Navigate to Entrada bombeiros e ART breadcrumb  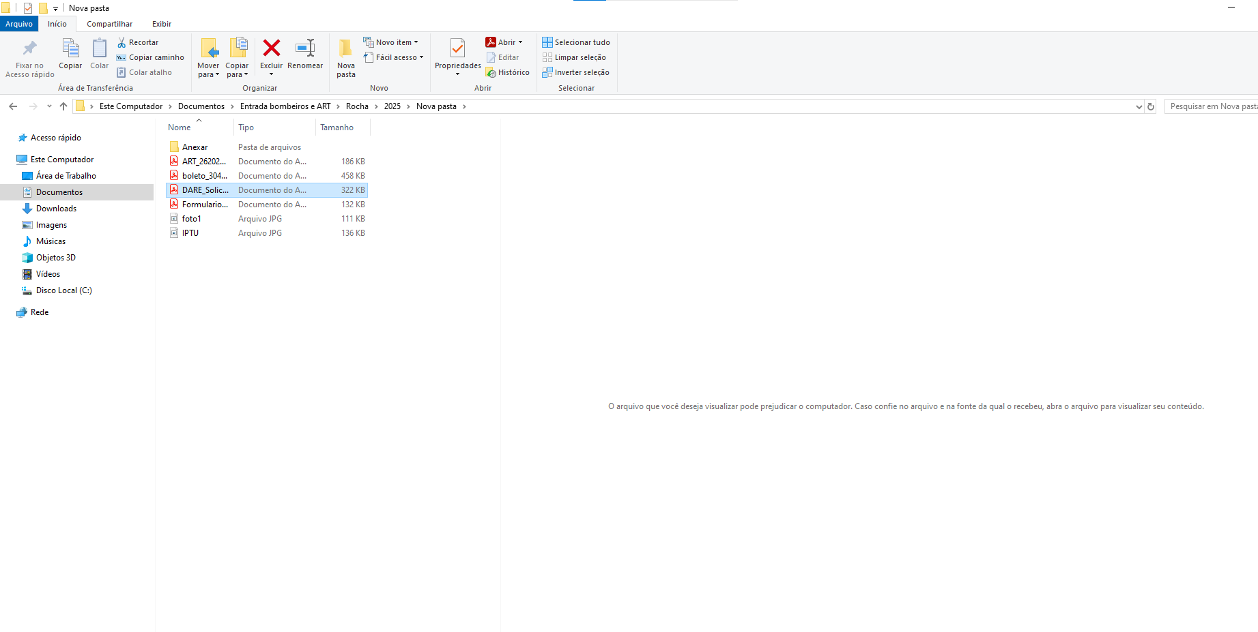[285, 106]
